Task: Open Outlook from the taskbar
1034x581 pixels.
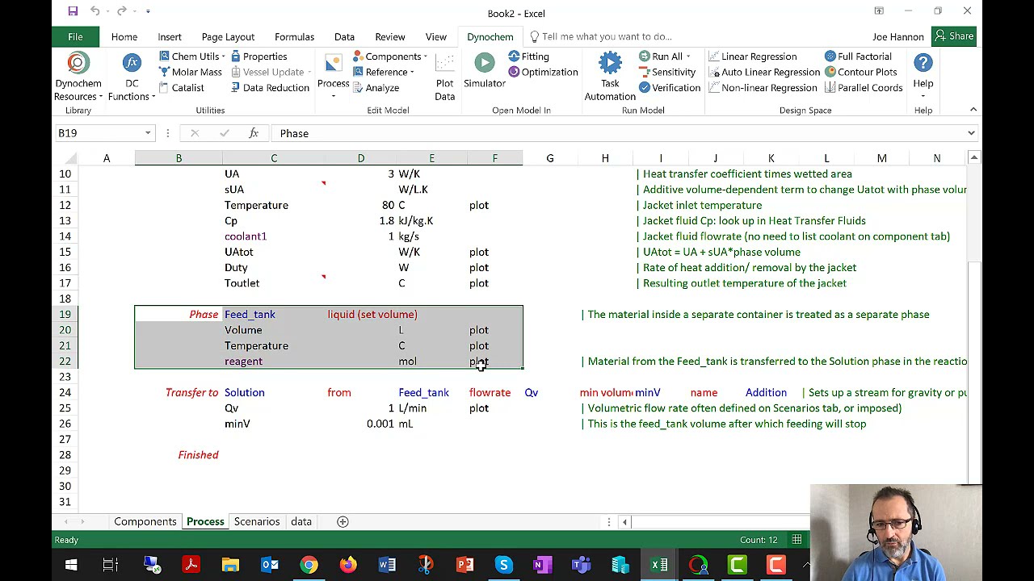Action: (x=270, y=565)
